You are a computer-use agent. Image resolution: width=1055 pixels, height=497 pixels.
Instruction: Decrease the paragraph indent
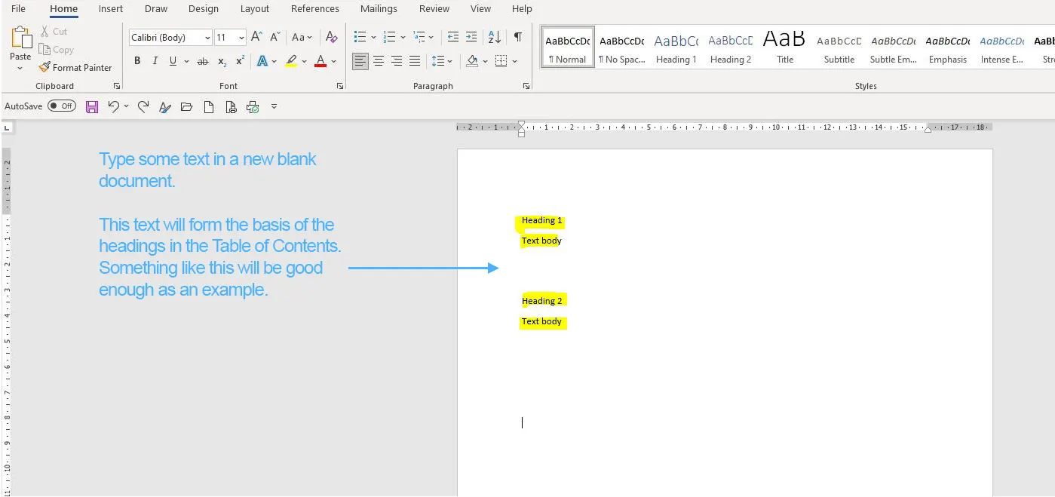[x=452, y=37]
